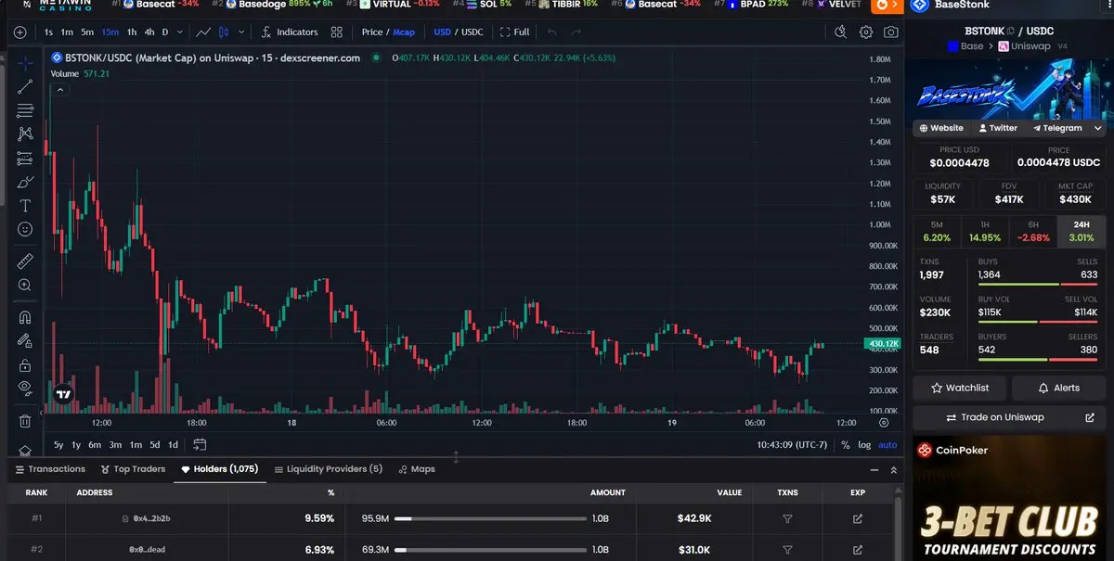1114x561 pixels.
Task: Open the Transactions tab
Action: click(x=50, y=469)
